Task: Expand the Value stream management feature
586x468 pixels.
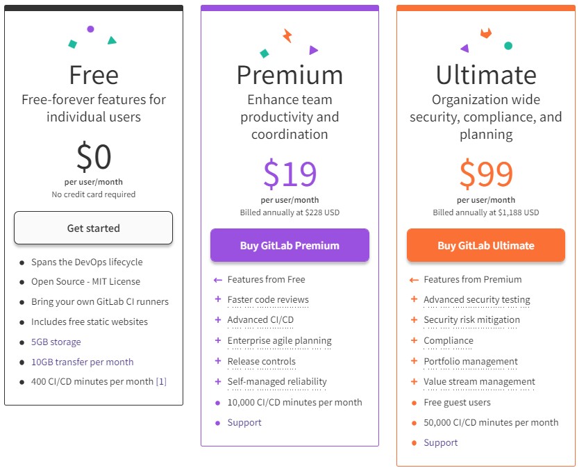Action: pyautogui.click(x=479, y=381)
